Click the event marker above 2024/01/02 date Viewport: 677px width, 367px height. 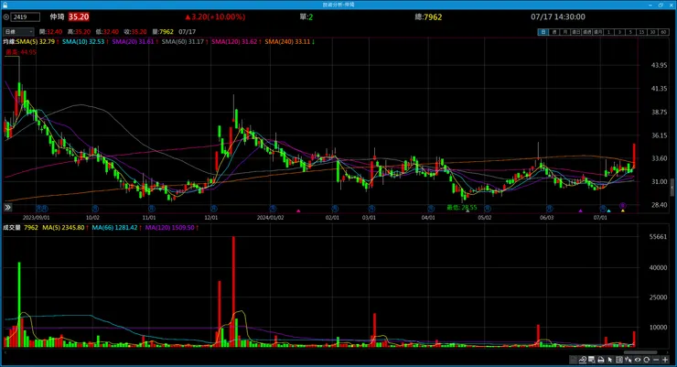tap(273, 209)
